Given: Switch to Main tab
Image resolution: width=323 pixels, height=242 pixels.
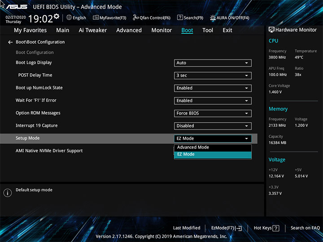Looking at the screenshot, I should pos(63,30).
